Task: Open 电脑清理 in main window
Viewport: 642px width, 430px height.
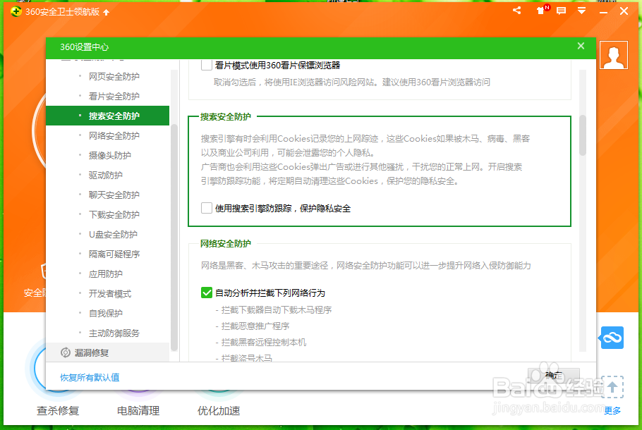Action: [x=138, y=410]
